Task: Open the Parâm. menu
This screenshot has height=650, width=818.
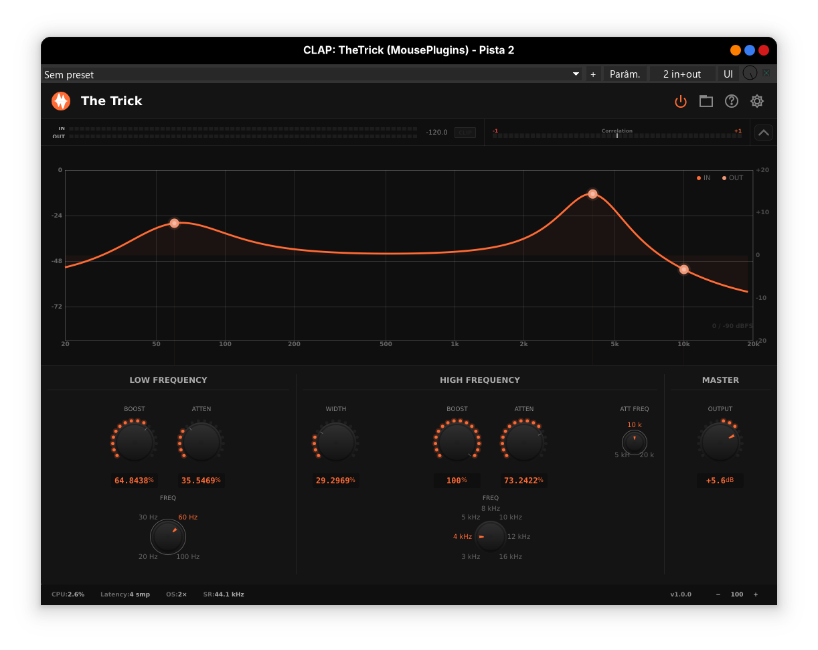Action: click(x=625, y=74)
